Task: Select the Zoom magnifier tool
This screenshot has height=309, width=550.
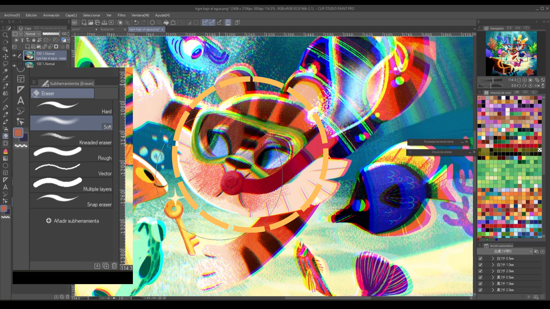Action: click(x=5, y=35)
